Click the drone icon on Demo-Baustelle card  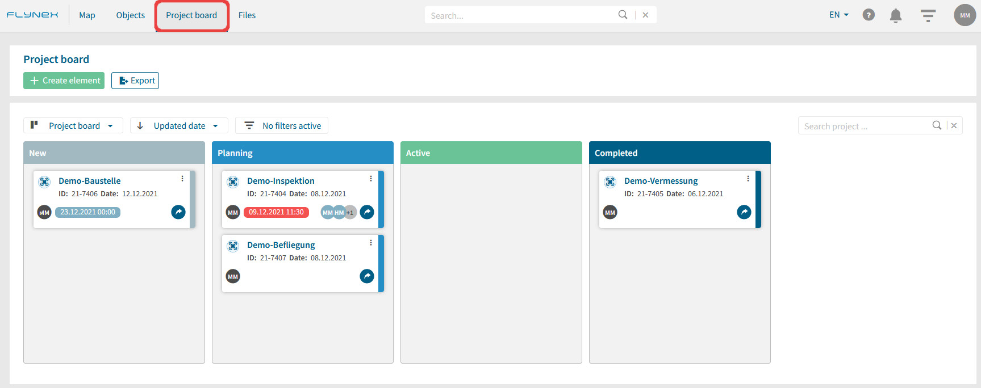pos(44,182)
